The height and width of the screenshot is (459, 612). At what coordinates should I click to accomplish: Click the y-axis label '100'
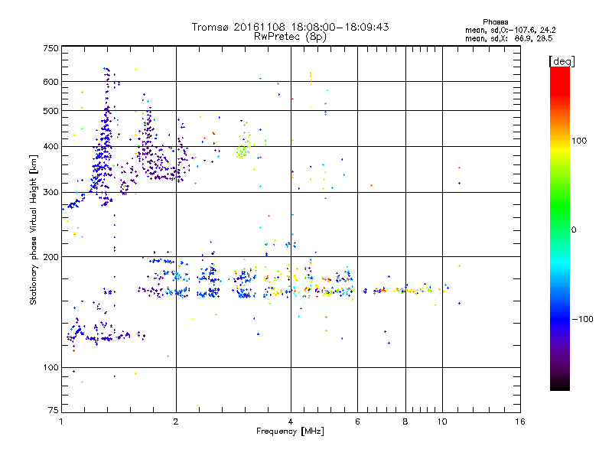click(50, 367)
